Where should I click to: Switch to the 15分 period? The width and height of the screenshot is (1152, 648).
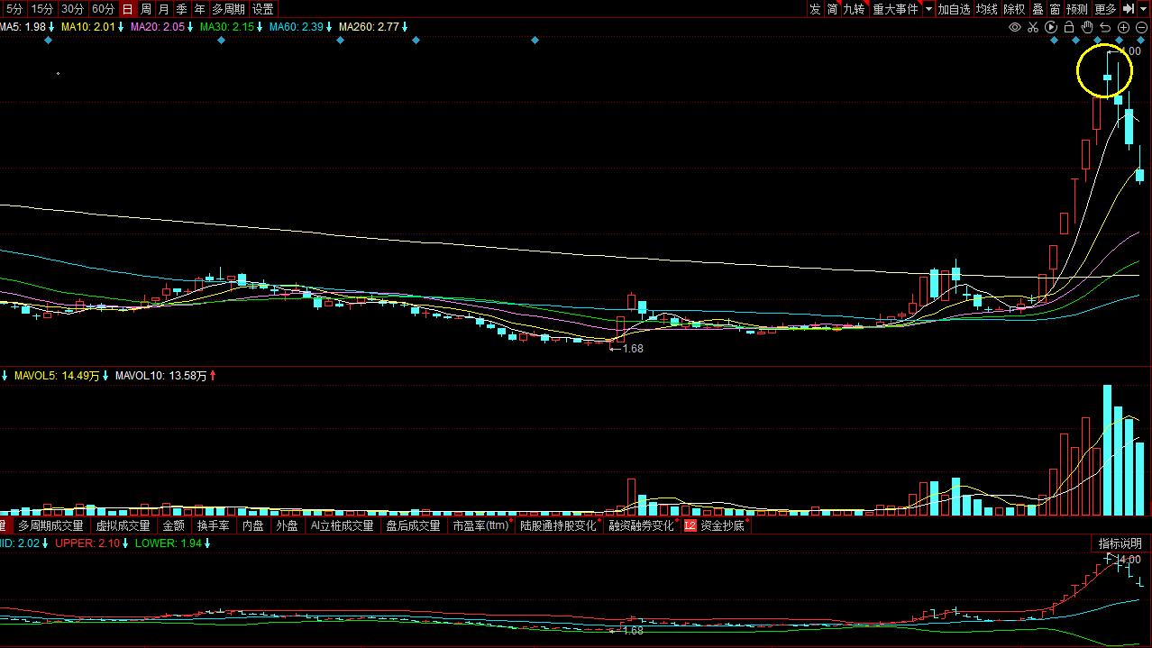pos(42,9)
